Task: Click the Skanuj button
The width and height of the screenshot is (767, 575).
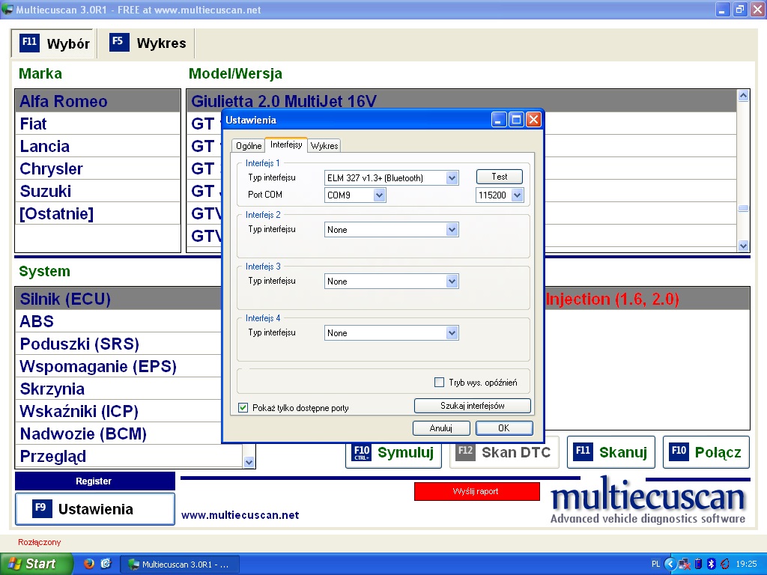Action: 611,452
